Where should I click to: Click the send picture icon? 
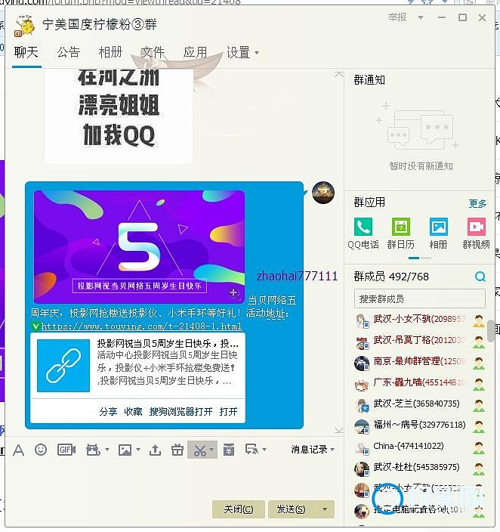(125, 450)
